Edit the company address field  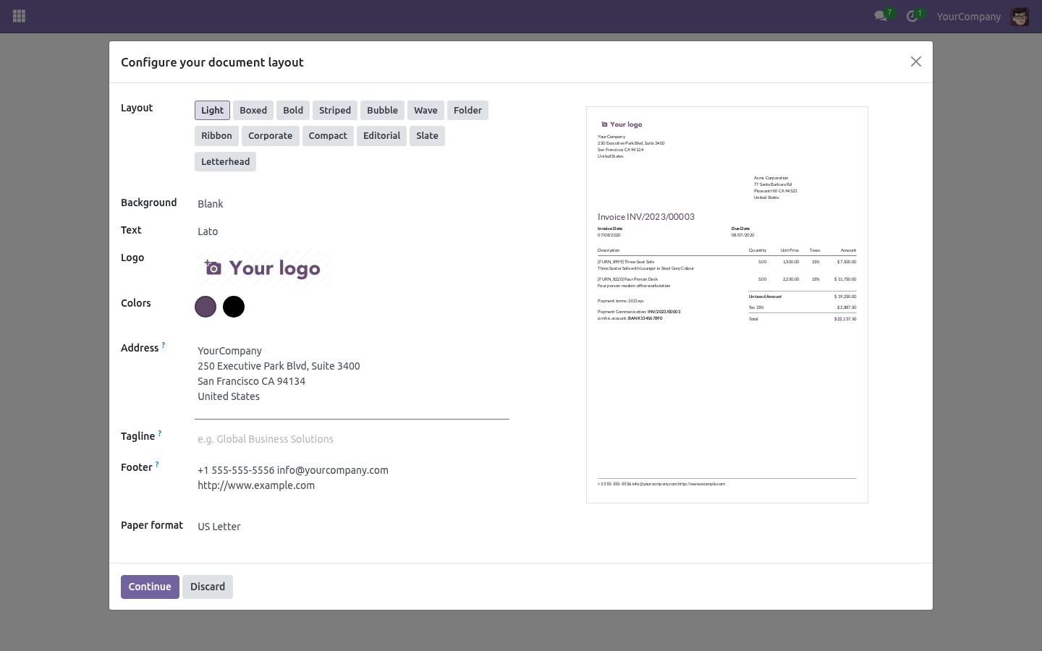click(352, 380)
